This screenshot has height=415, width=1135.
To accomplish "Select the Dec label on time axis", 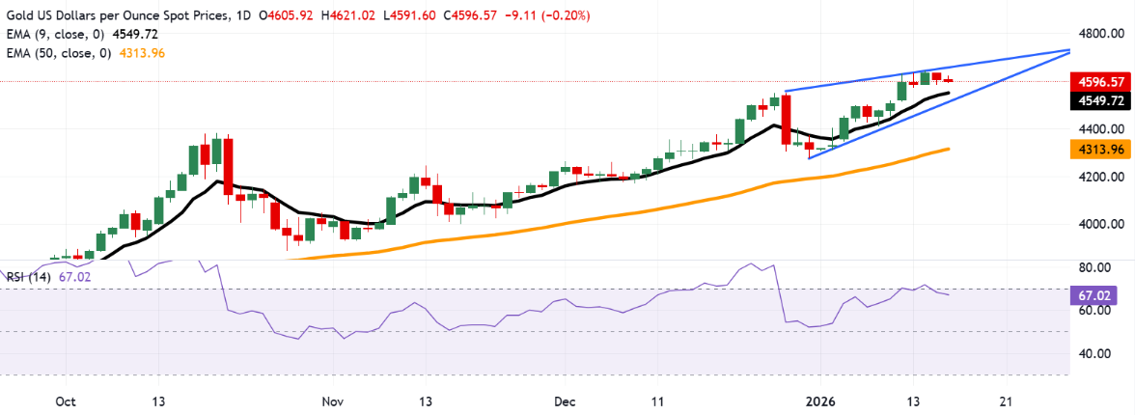I will click(567, 401).
